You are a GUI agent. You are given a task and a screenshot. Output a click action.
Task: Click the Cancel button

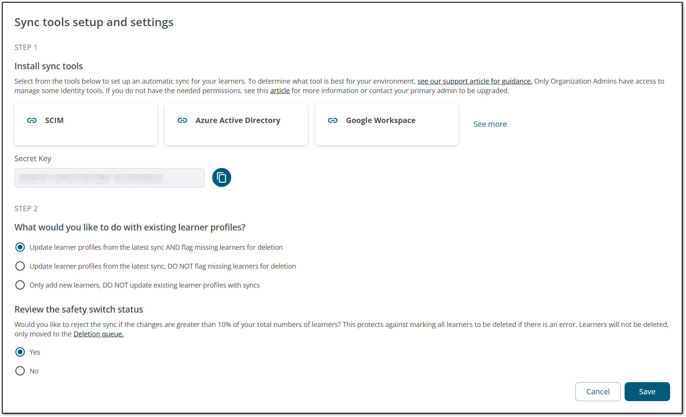598,391
